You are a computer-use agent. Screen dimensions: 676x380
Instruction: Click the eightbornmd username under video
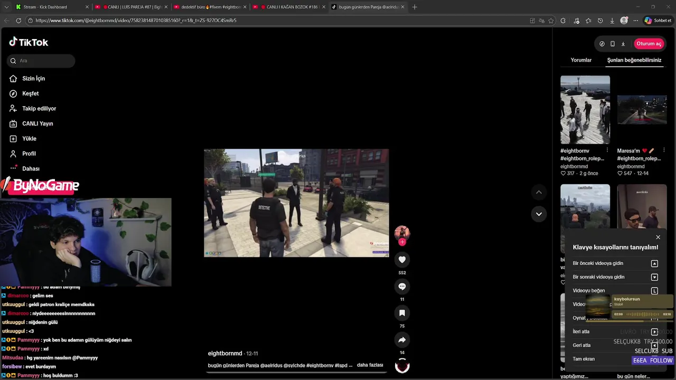coord(225,353)
